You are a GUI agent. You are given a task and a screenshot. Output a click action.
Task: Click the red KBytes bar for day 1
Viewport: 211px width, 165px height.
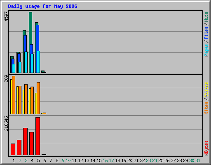13,149
